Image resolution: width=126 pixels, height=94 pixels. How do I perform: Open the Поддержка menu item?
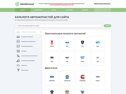tap(85, 10)
